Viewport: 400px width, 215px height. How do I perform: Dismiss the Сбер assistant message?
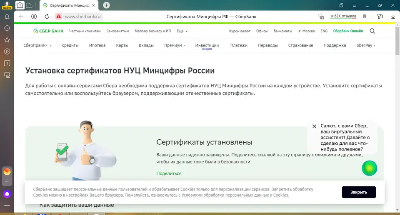tap(314, 126)
